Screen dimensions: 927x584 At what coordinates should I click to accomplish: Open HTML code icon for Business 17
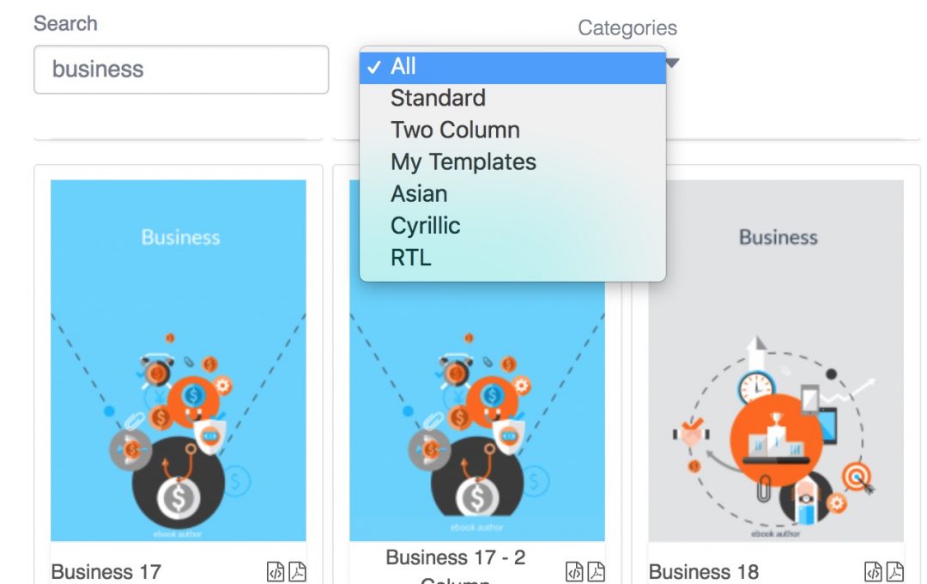[x=276, y=572]
